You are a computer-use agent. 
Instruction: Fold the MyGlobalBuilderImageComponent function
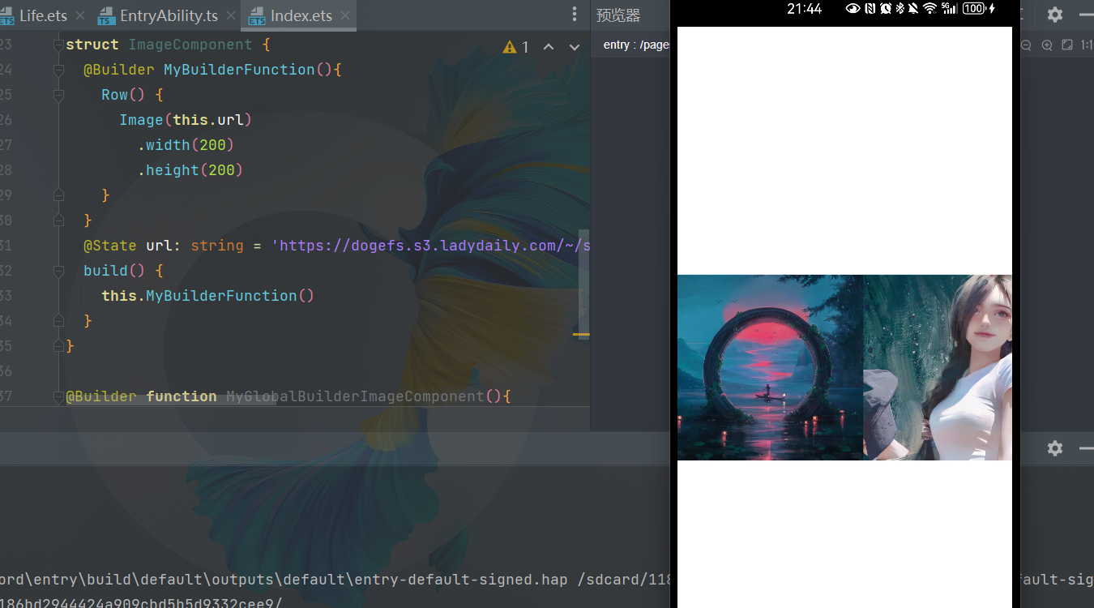pos(58,396)
